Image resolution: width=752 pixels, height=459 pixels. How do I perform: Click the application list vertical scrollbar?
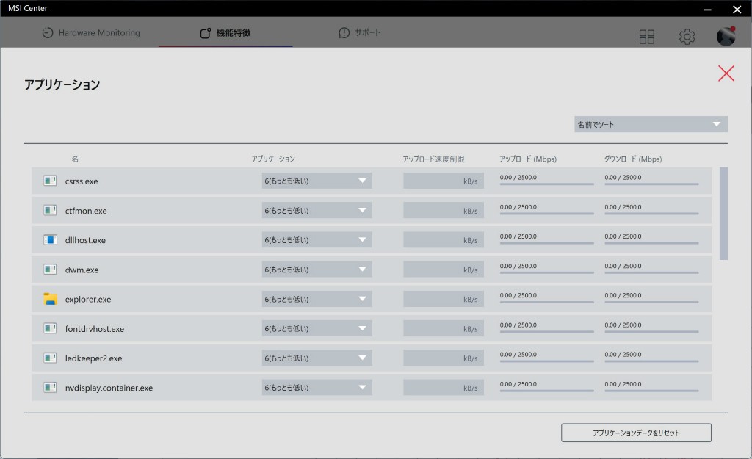point(723,214)
